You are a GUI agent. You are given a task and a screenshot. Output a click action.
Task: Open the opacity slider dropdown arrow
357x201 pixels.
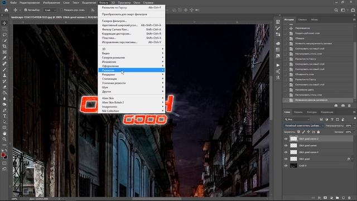coord(354,126)
